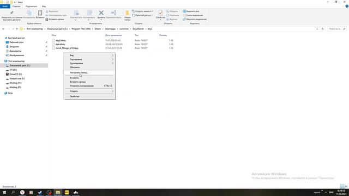Click the Paste shortcut option in ribbon
This screenshot has width=349, height=196.
[55, 20]
